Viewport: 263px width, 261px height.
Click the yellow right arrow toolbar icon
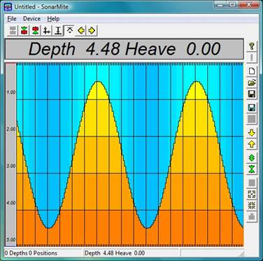coord(92,31)
